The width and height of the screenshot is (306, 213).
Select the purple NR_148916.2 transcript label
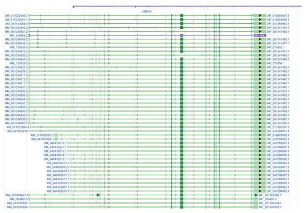(x=18, y=35)
